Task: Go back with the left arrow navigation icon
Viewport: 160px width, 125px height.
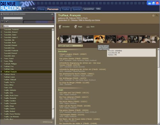Action: pyautogui.click(x=24, y=9)
